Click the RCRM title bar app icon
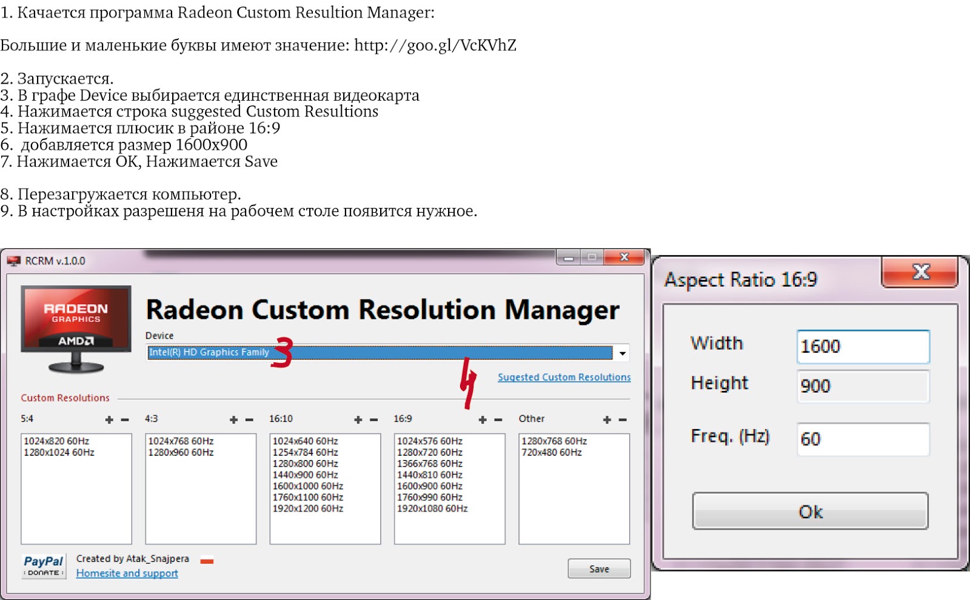Screen dimensions: 970x600 [x=13, y=261]
